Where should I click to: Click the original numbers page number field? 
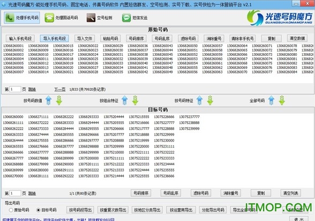(x=15, y=89)
